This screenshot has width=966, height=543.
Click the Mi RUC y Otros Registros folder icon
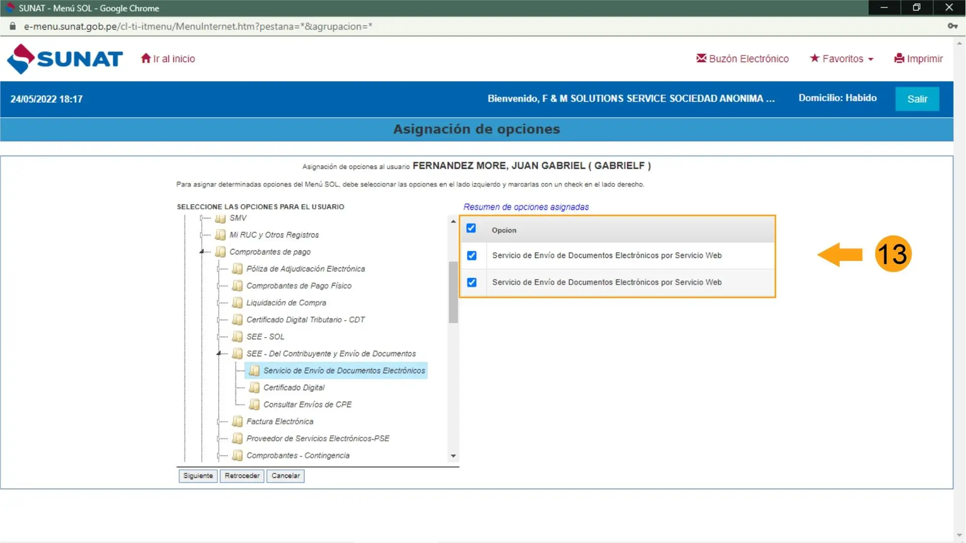pyautogui.click(x=220, y=235)
